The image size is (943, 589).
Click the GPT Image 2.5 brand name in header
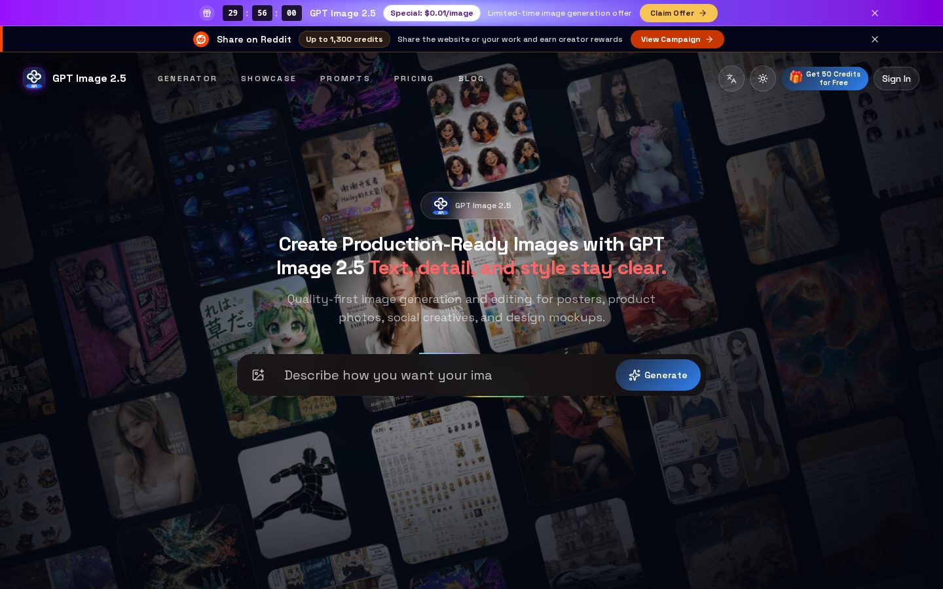pos(89,79)
